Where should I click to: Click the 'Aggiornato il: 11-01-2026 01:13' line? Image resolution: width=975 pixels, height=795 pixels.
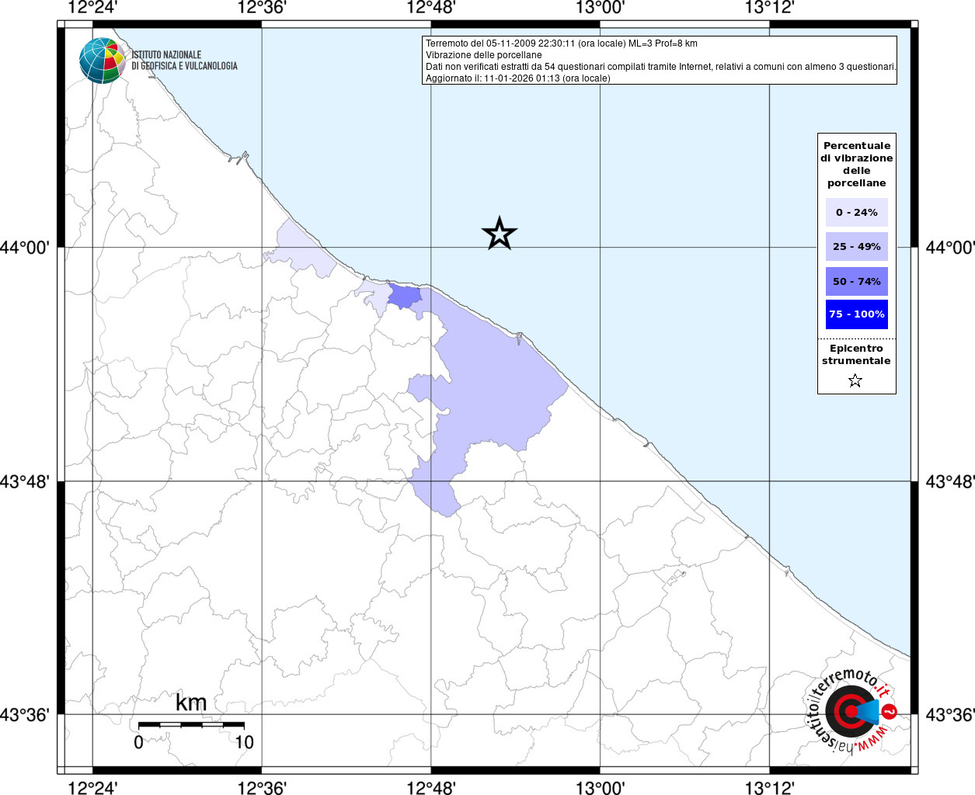(x=518, y=78)
